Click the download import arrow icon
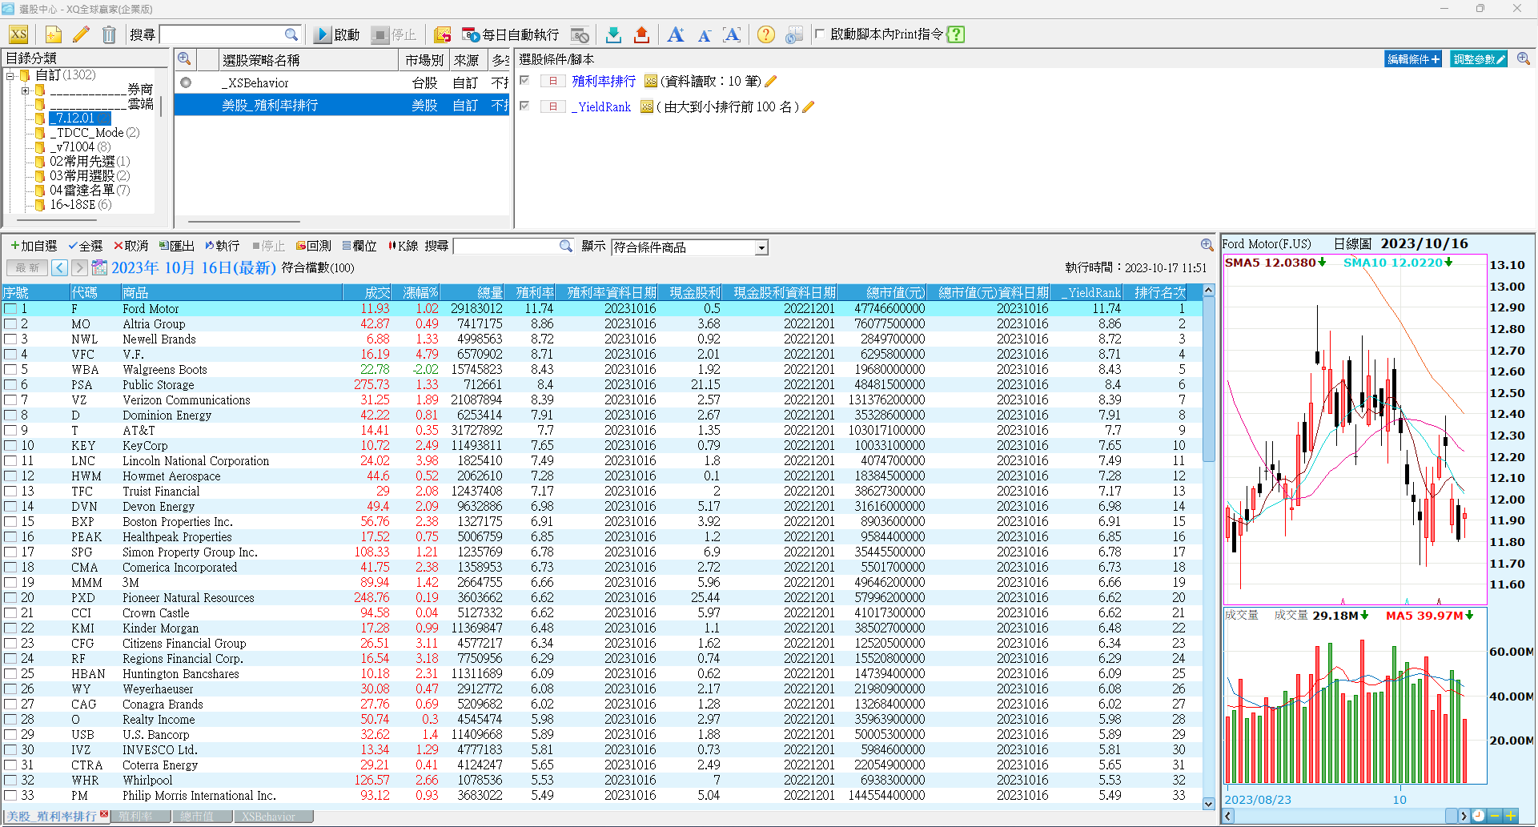Image resolution: width=1538 pixels, height=827 pixels. [613, 34]
